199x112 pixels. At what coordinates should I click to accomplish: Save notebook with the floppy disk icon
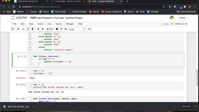pyautogui.click(x=13, y=29)
